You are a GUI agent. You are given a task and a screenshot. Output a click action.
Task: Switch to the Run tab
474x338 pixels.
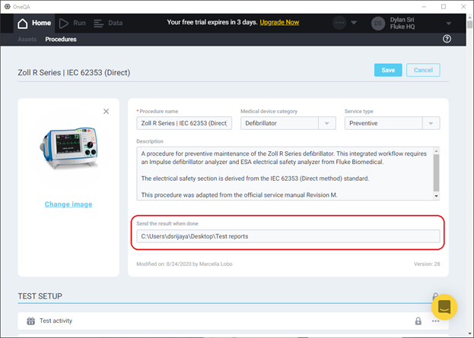[x=72, y=23]
